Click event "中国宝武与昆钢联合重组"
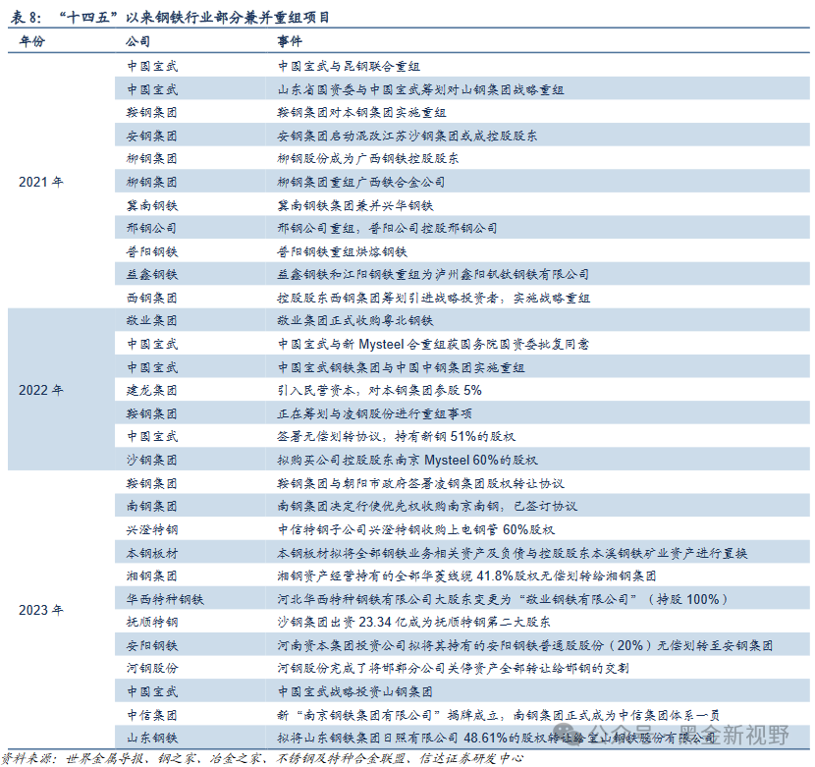Image resolution: width=815 pixels, height=767 pixels. (349, 66)
